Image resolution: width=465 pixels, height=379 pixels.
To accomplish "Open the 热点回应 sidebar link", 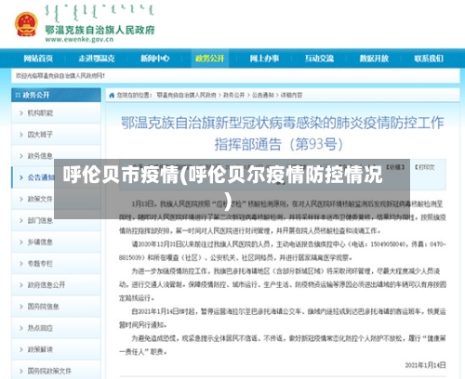I will (40, 328).
